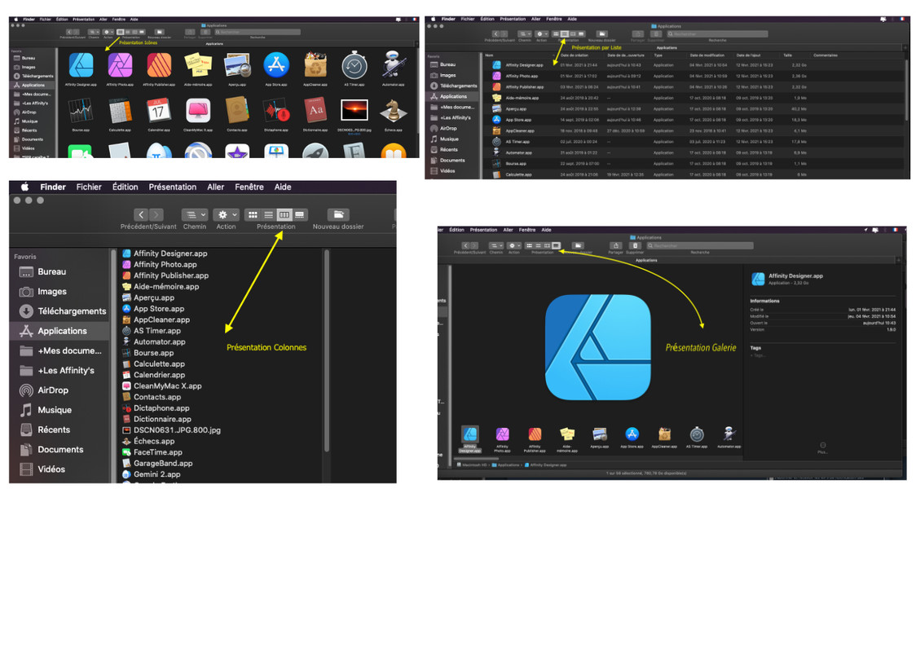Open the Chemin dropdown in the column view window

[x=195, y=215]
